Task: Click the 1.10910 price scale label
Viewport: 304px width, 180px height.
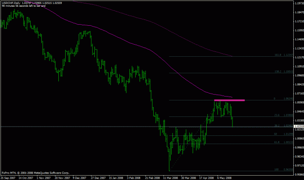Action: pos(299,66)
